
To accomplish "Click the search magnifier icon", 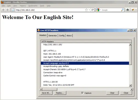I will (x=122, y=10).
